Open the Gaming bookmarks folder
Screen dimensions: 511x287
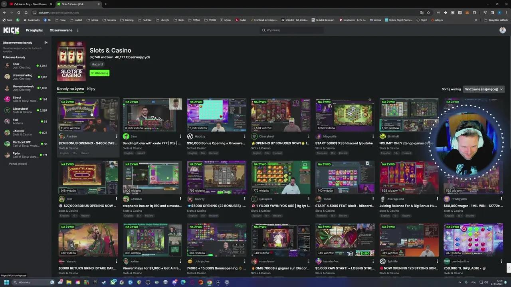[127, 20]
